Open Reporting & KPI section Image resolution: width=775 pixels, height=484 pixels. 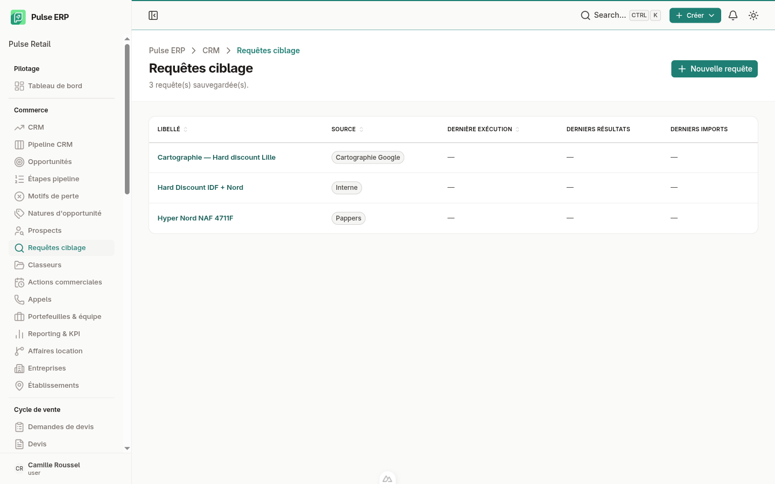tap(61, 334)
